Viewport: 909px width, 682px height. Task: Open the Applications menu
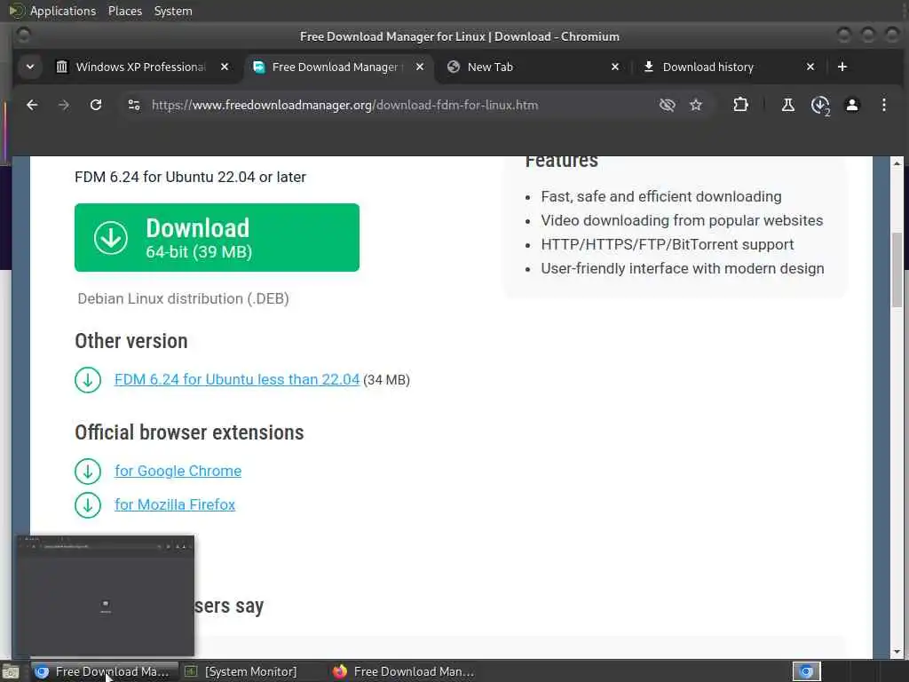point(63,11)
